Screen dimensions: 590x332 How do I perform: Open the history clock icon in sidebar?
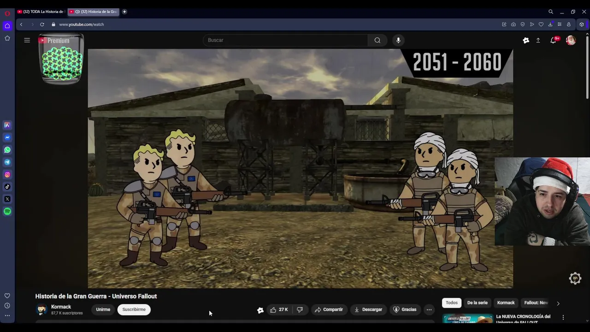7,306
